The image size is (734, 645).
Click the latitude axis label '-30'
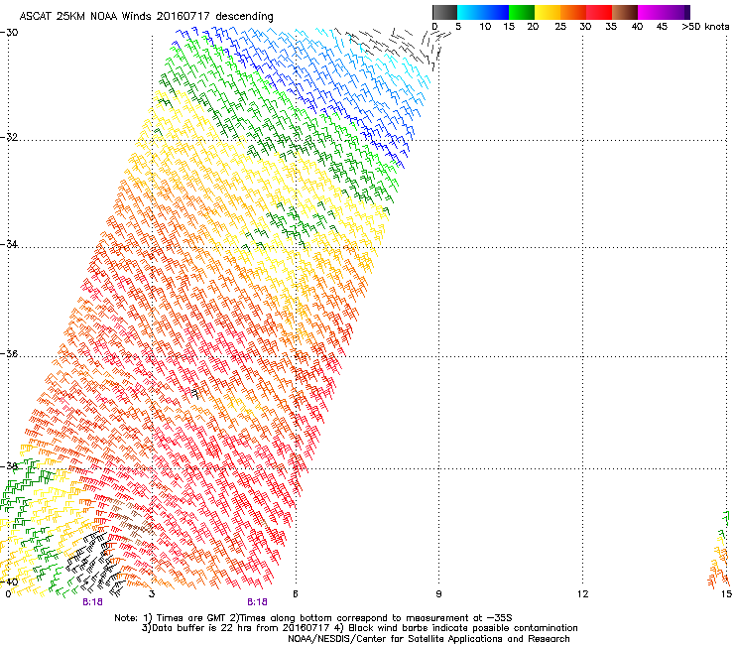[x=9, y=33]
